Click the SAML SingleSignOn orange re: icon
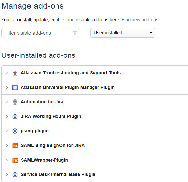Screen dimensions: 188x182 tap(15, 146)
